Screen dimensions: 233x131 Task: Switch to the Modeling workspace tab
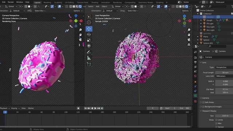(47, 3)
